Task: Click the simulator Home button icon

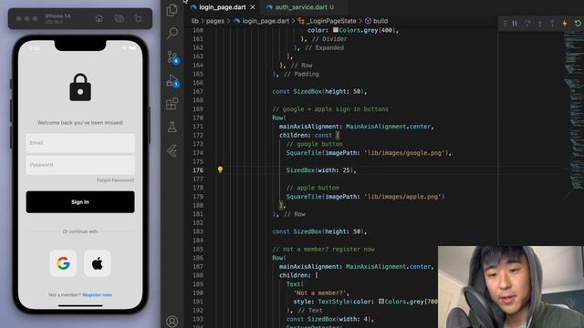Action: (x=99, y=18)
